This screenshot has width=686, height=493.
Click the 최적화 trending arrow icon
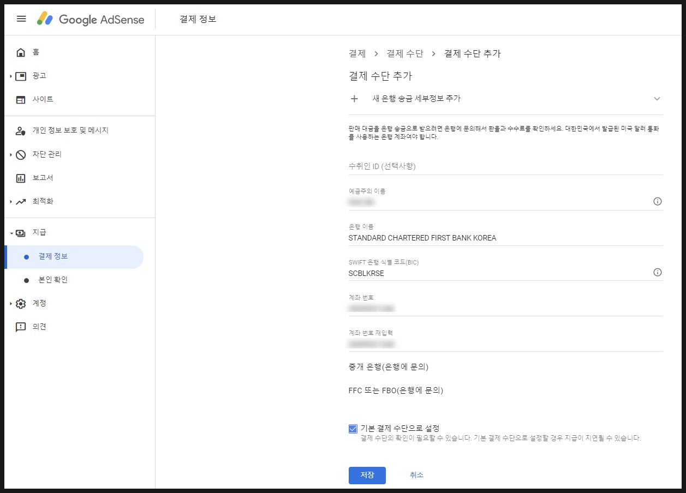(21, 202)
